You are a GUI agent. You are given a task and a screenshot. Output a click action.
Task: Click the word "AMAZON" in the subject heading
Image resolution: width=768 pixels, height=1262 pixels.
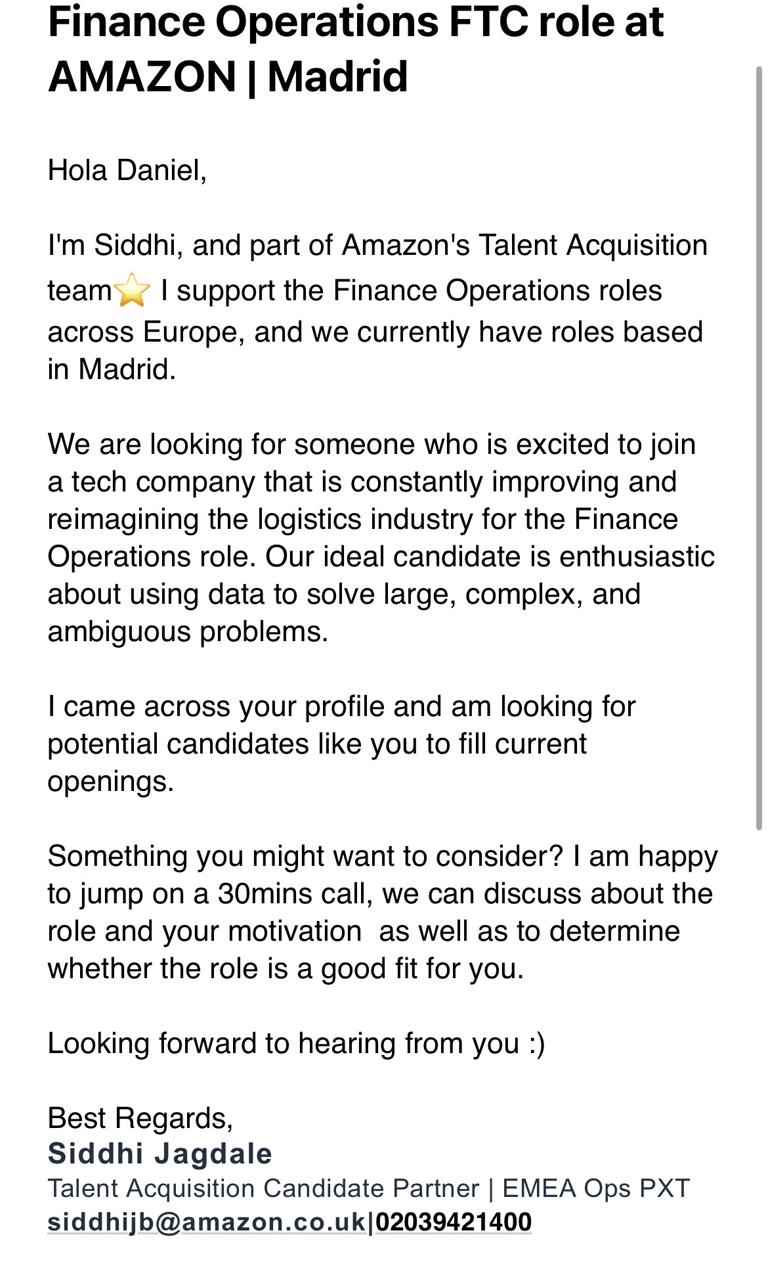pyautogui.click(x=142, y=77)
